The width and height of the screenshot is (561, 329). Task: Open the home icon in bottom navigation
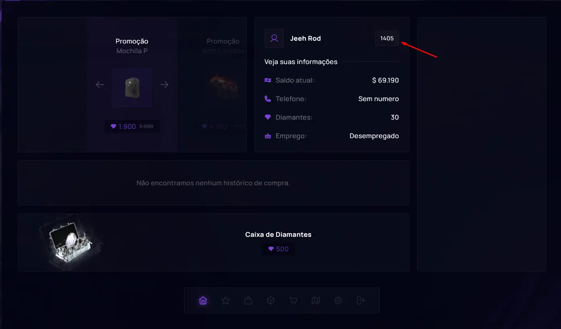[x=203, y=300]
